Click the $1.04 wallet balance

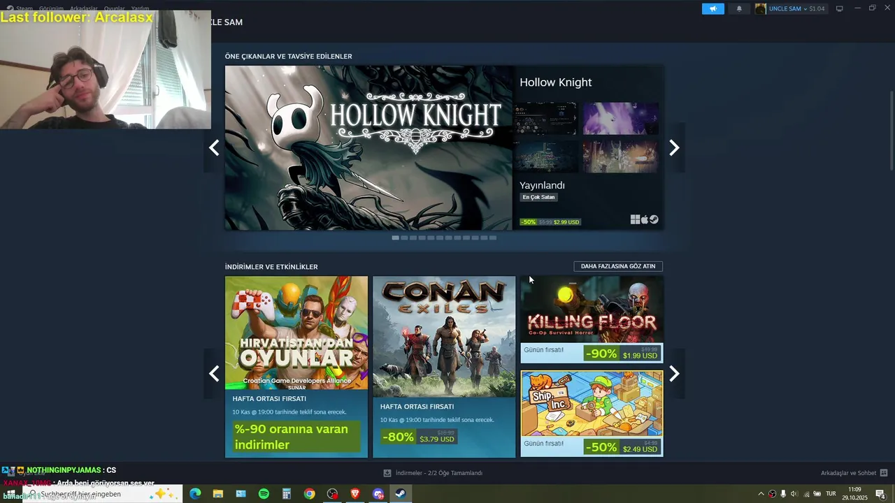pyautogui.click(x=817, y=8)
